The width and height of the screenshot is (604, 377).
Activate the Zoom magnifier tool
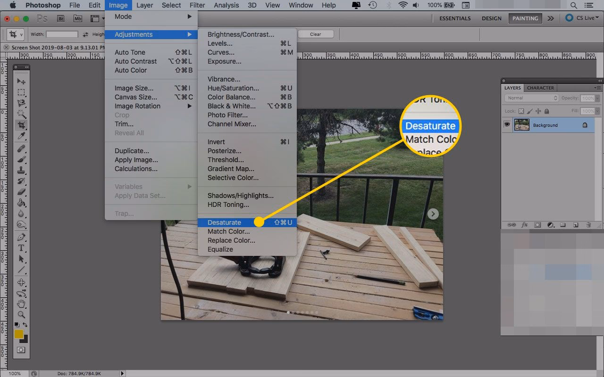click(x=22, y=314)
